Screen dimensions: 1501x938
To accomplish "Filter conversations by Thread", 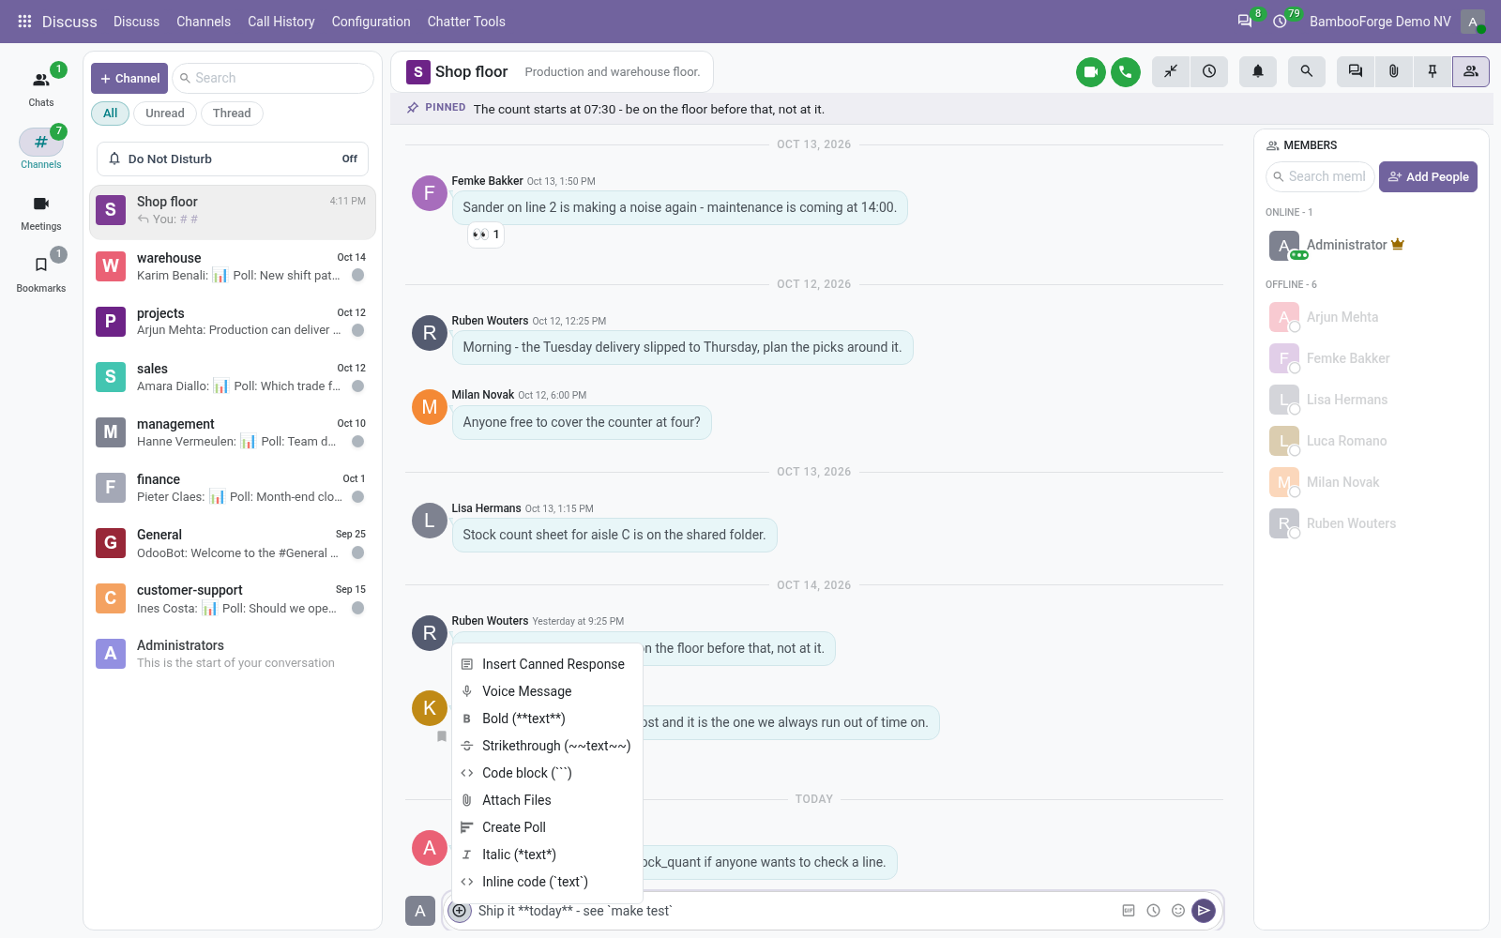I will (232, 113).
